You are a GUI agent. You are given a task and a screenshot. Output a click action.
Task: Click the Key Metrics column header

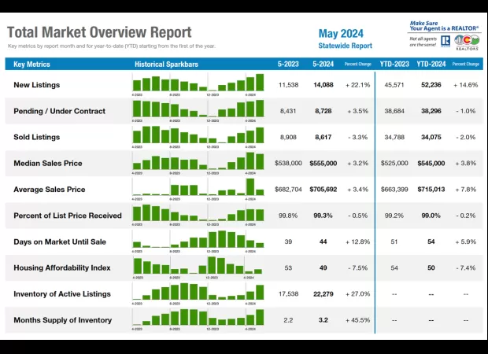click(x=32, y=64)
